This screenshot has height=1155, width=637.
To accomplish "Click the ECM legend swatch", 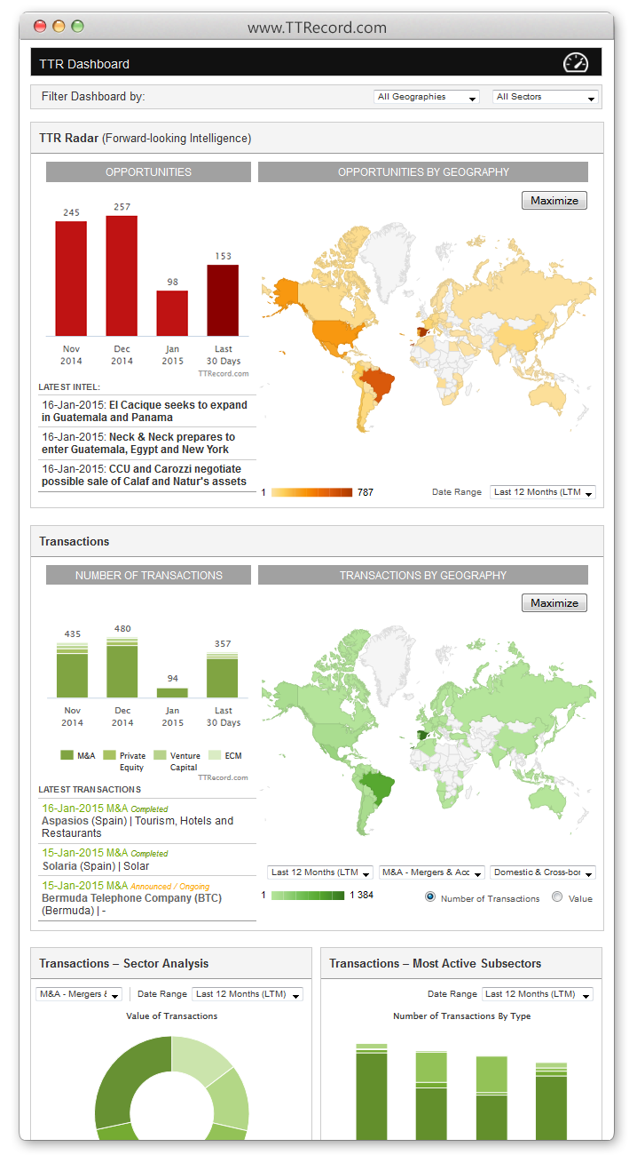I will click(x=216, y=755).
